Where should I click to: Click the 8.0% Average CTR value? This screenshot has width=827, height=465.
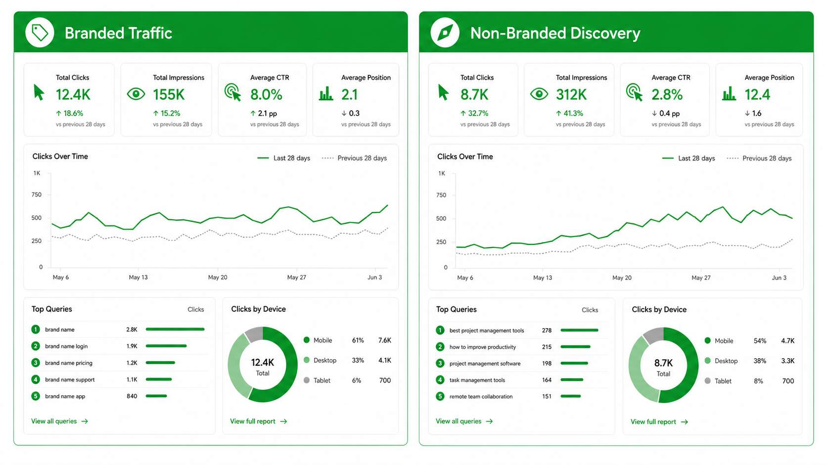point(266,94)
